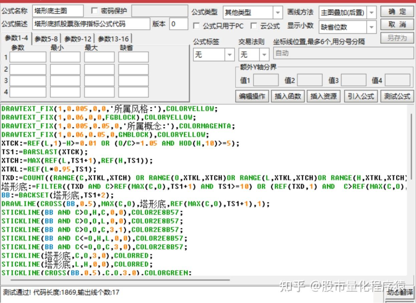The width and height of the screenshot is (416, 303).
Task: Click the code line starting BB:=BACKSET
Action: [x=58, y=195]
